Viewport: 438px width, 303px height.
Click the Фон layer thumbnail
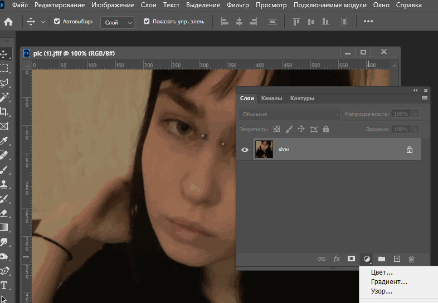pyautogui.click(x=264, y=149)
